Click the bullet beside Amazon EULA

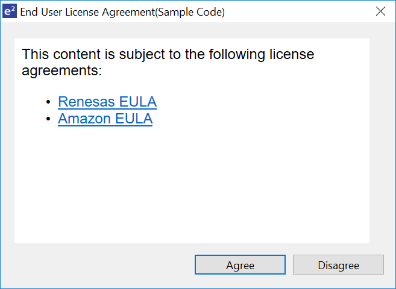48,119
